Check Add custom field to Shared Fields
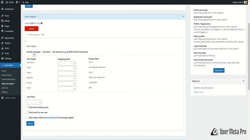This screenshot has height=140, width=250. coord(27,117)
